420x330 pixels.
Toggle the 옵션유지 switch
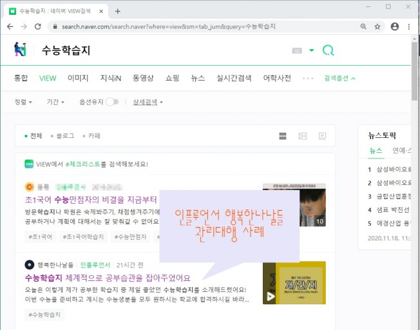[x=112, y=102]
